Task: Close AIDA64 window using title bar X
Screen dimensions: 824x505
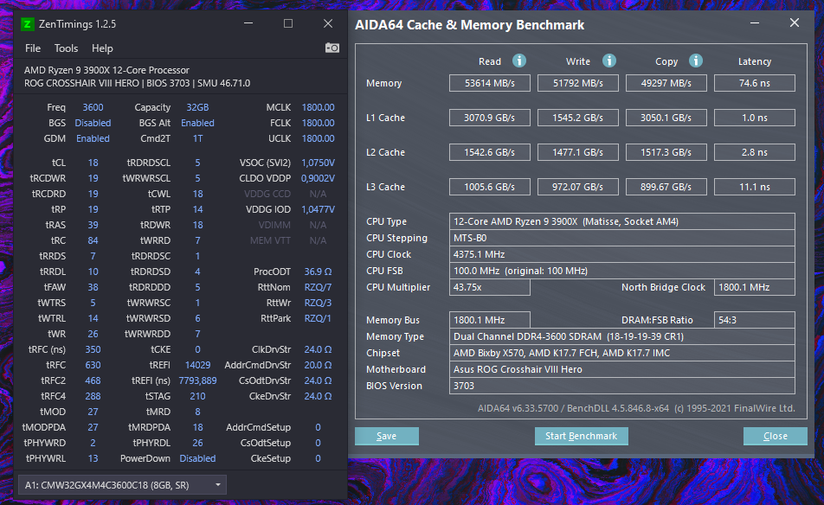Action: 795,23
